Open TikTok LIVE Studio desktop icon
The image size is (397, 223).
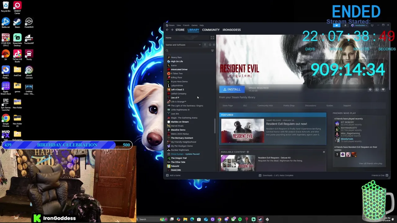pos(17,56)
